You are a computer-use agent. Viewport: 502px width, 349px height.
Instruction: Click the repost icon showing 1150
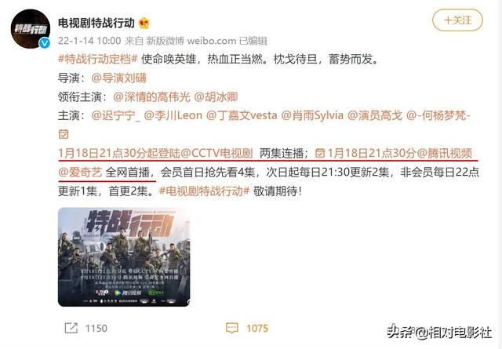(x=71, y=328)
